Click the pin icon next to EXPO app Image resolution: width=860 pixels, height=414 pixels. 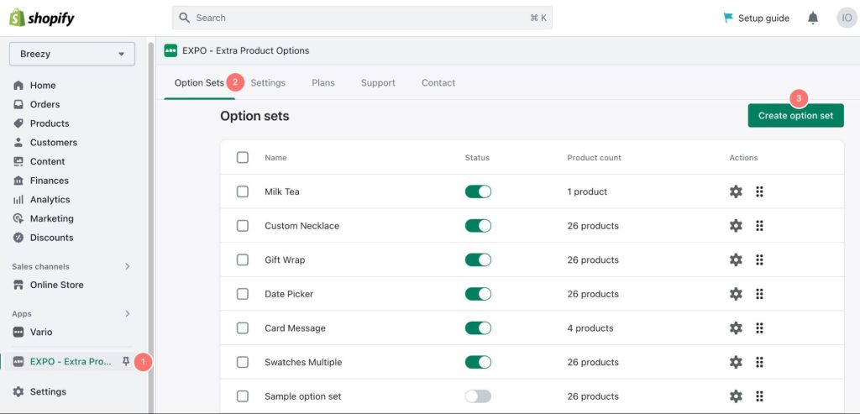click(126, 361)
